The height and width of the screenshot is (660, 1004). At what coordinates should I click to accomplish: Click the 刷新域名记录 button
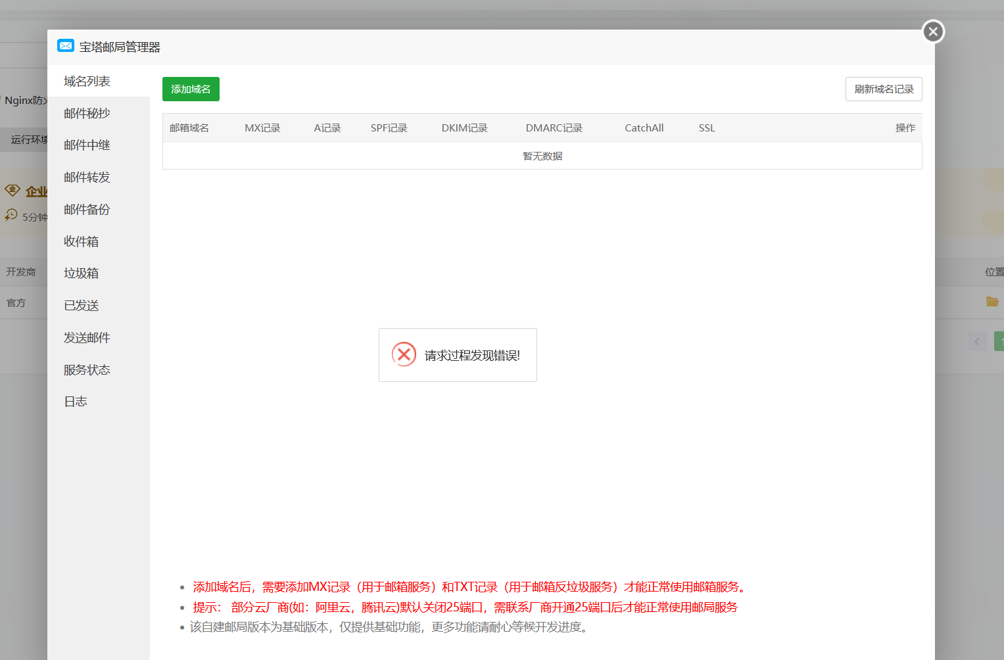click(884, 89)
